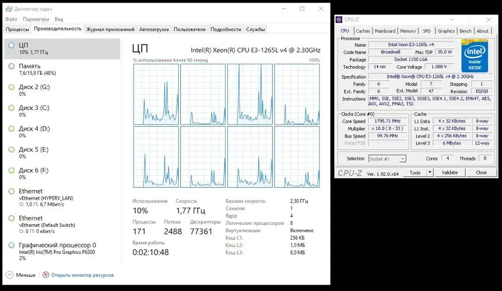Open the CPU-Z Bench tab

click(x=465, y=31)
